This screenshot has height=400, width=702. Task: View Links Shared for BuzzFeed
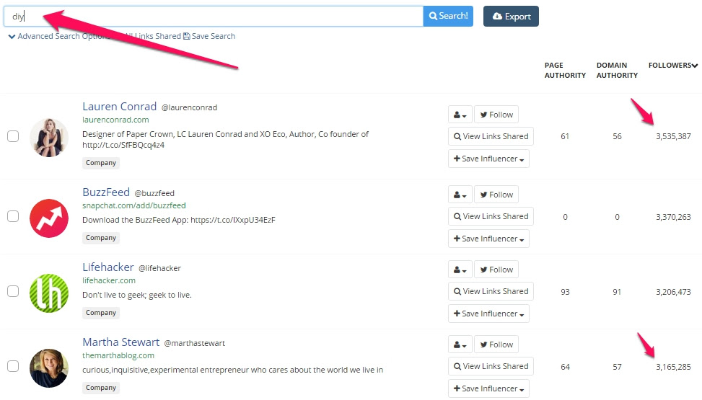pyautogui.click(x=491, y=216)
